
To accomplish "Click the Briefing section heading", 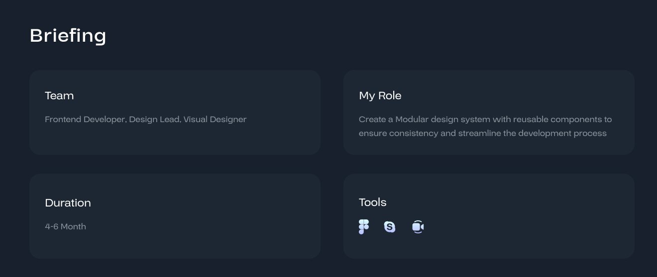I will coord(68,36).
